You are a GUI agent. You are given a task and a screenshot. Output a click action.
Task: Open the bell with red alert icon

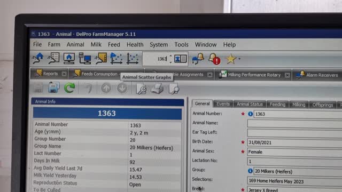point(215,59)
